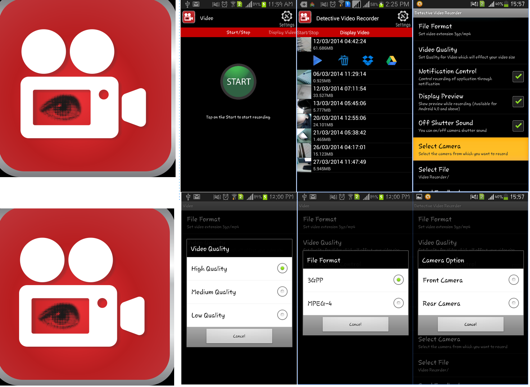
Task: Cancel the Video Quality dialog
Action: [239, 336]
